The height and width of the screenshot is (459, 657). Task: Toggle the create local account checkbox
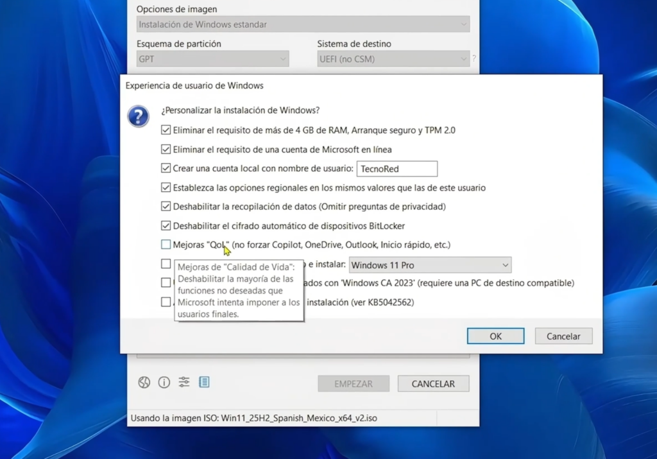pos(166,168)
